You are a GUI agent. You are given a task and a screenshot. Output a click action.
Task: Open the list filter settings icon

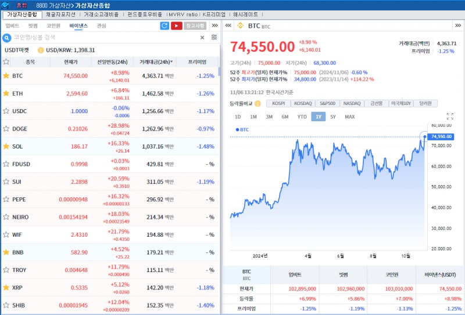(214, 37)
